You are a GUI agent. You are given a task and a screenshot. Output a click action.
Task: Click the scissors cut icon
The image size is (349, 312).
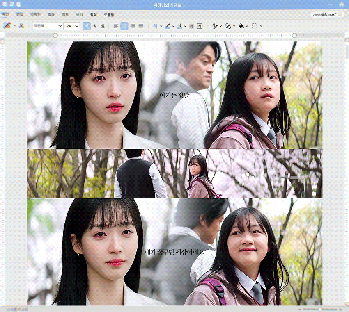(x=21, y=26)
